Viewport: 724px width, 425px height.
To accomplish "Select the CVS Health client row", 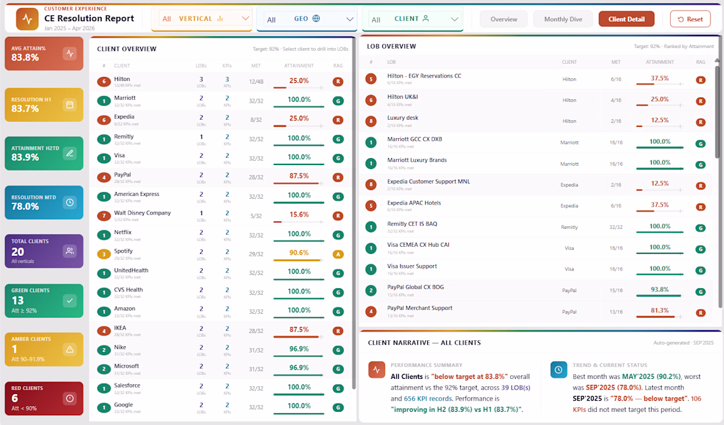I will point(220,293).
